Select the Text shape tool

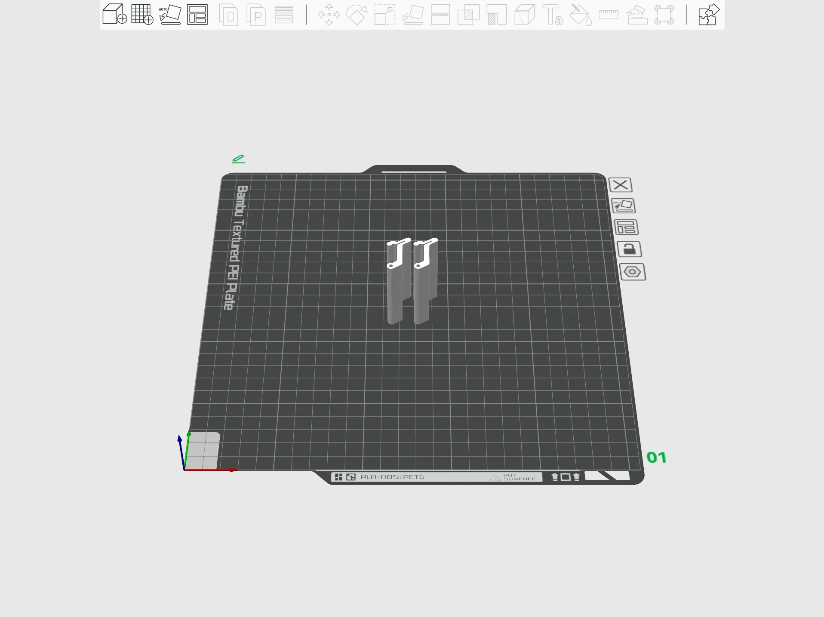pos(553,15)
